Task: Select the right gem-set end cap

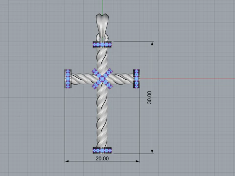Action: [x=137, y=79]
